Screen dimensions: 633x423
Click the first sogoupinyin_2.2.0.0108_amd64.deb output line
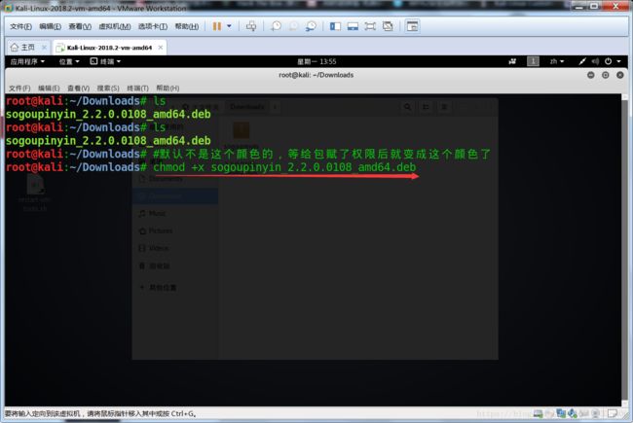pos(108,114)
